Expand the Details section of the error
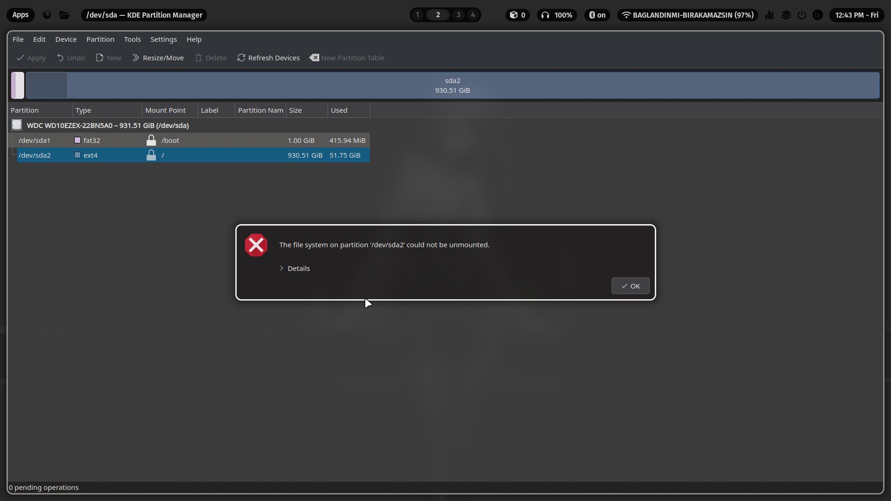Viewport: 891px width, 501px height. [295, 269]
